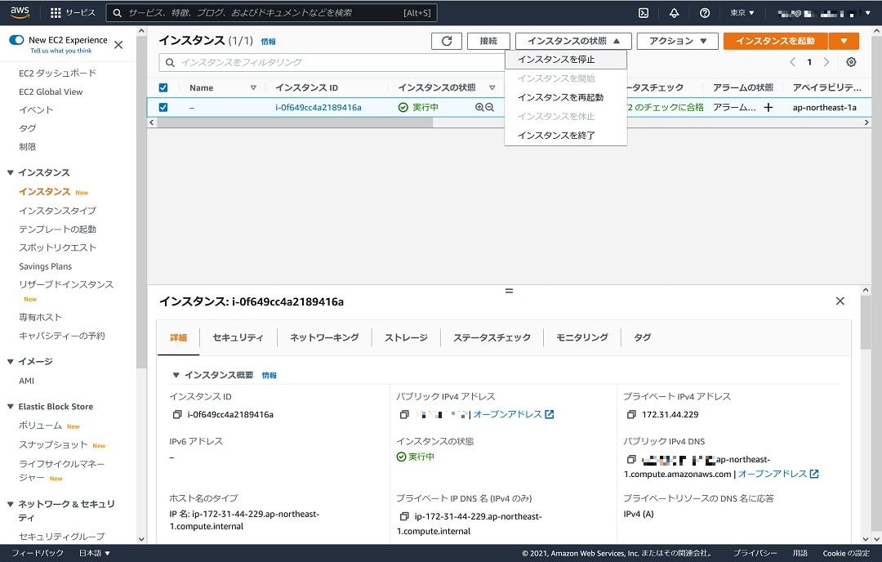Grab the details panel resize handle
Image resolution: width=882 pixels, height=562 pixels.
pyautogui.click(x=509, y=291)
